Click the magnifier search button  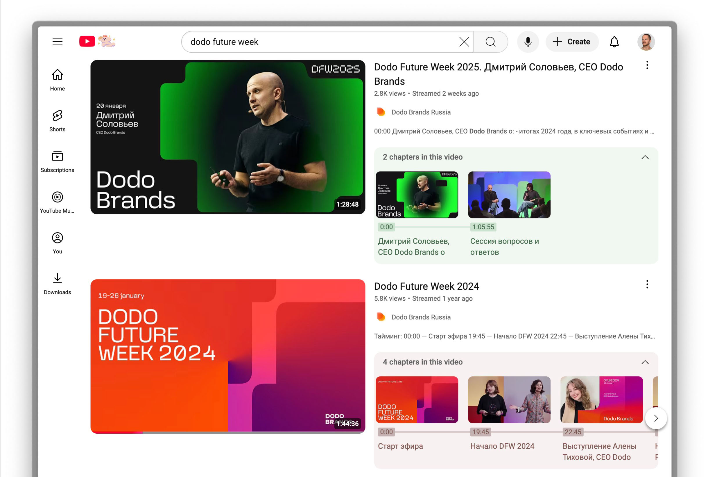[x=490, y=42]
